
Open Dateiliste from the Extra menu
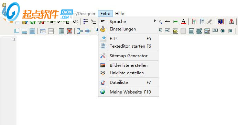point(129,83)
